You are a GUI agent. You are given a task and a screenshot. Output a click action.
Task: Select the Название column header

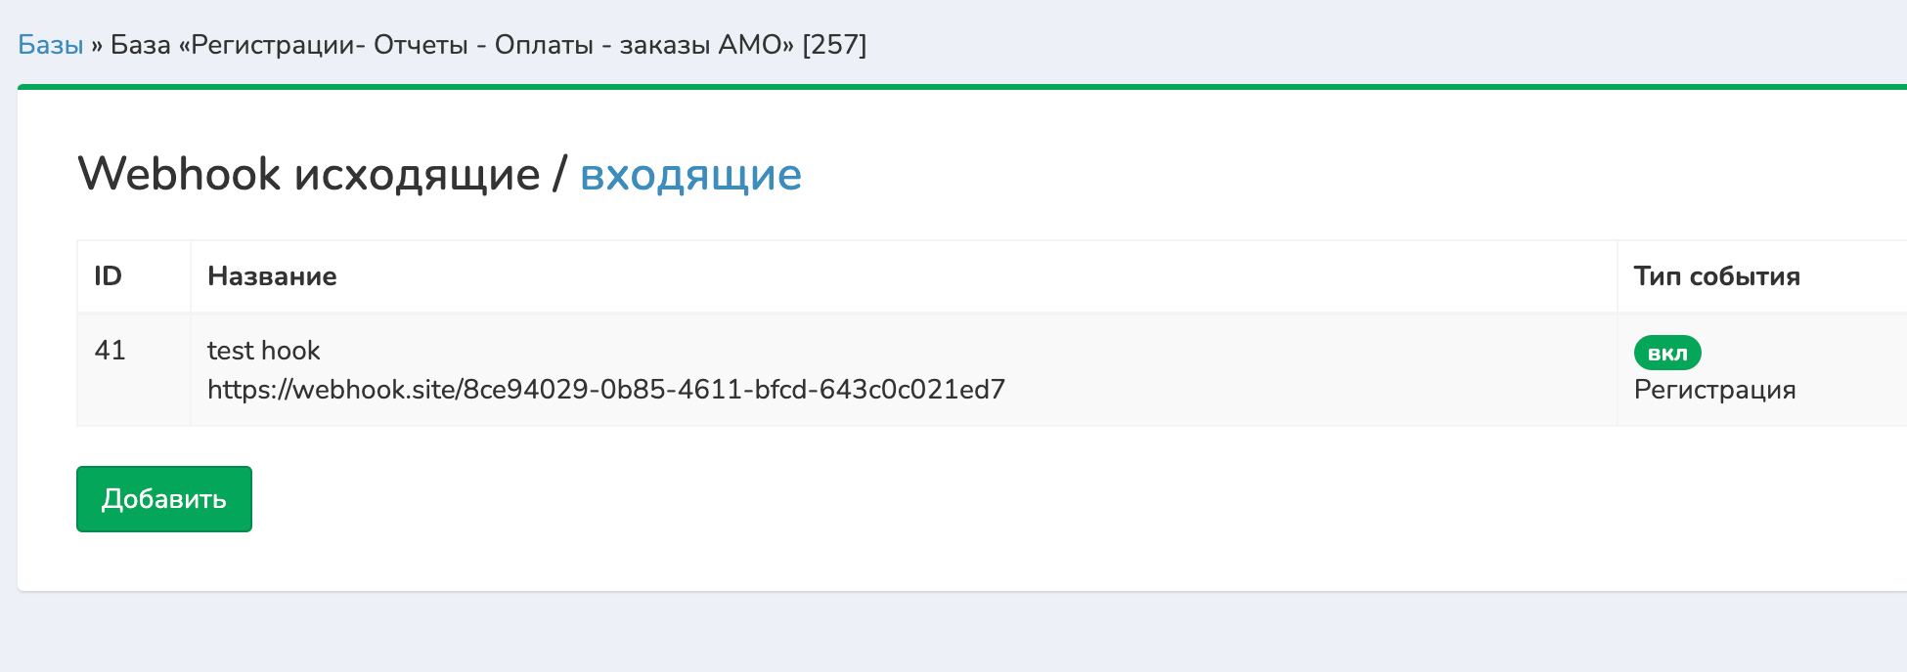272,276
